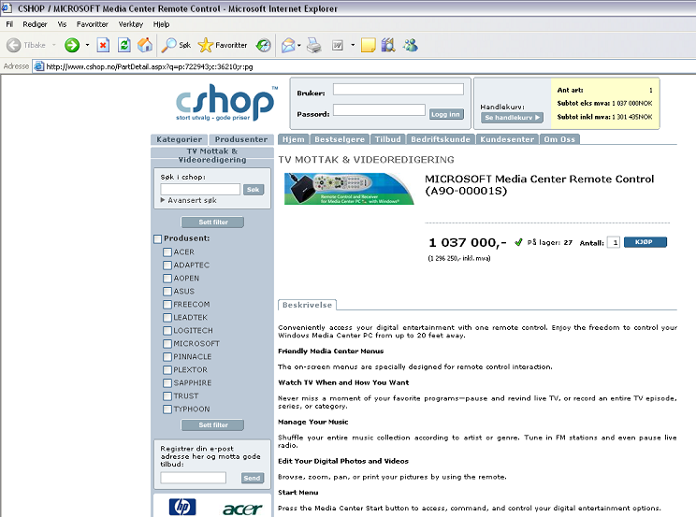696x517 pixels.
Task: Select the Beskrivelse tab
Action: (x=307, y=305)
